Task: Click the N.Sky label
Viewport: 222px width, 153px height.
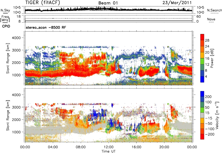Action: pyautogui.click(x=5, y=10)
